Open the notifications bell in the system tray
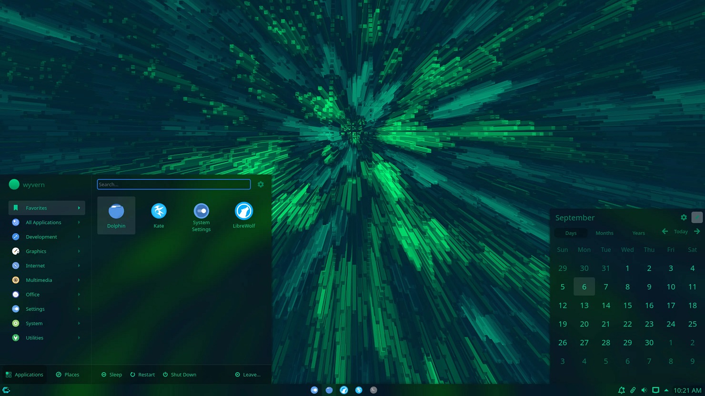The width and height of the screenshot is (705, 396). coord(621,390)
